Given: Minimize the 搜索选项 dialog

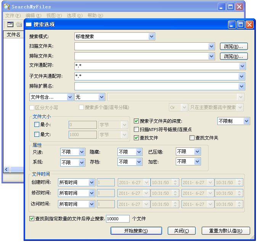Looking at the screenshot, I should pos(232,25).
